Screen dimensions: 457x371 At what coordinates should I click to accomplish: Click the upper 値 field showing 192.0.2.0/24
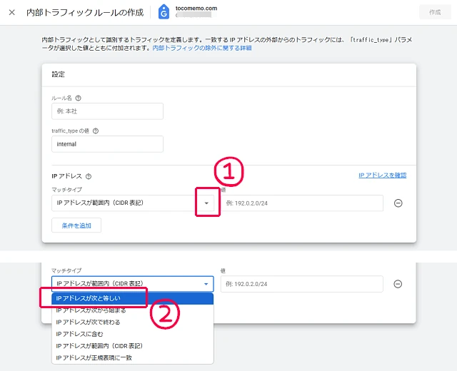click(x=302, y=203)
